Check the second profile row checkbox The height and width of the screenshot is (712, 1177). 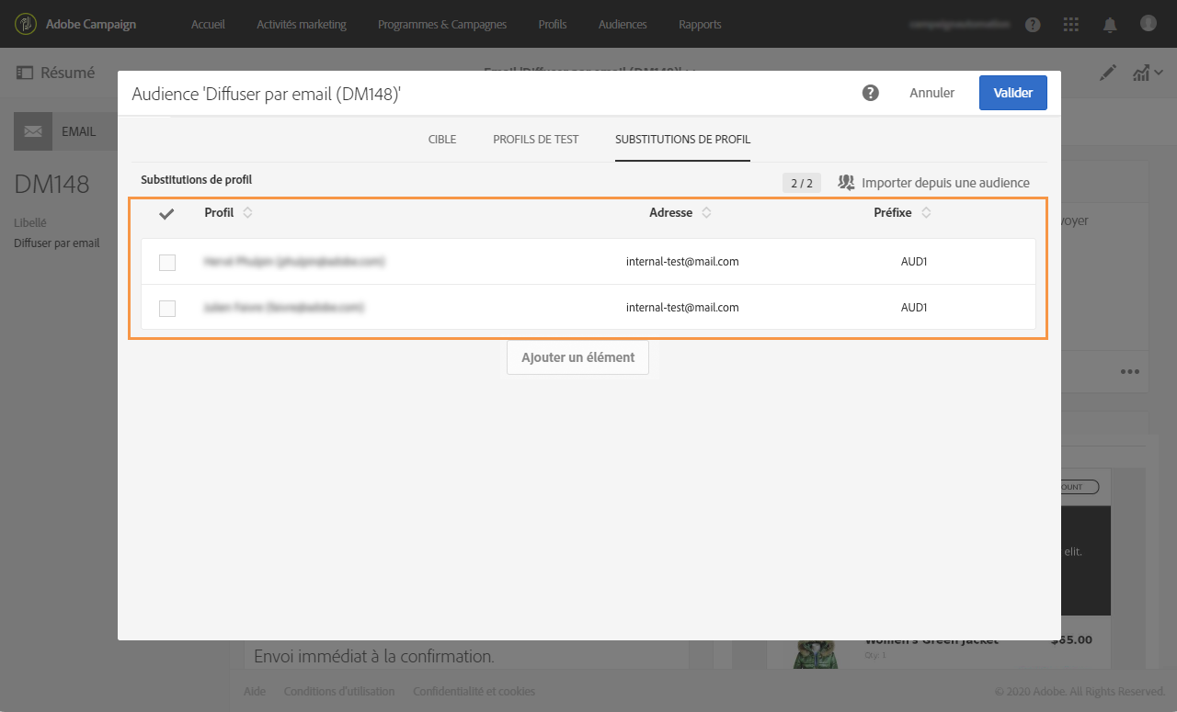click(x=167, y=309)
